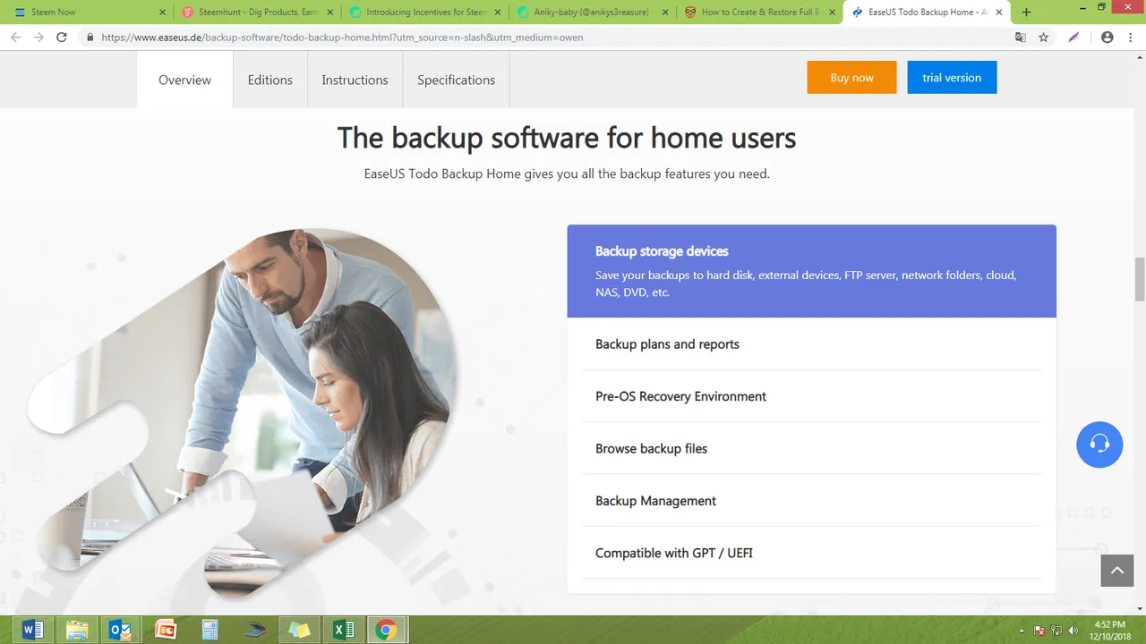Open Microsoft Word from the taskbar
This screenshot has height=644, width=1146.
pos(32,630)
